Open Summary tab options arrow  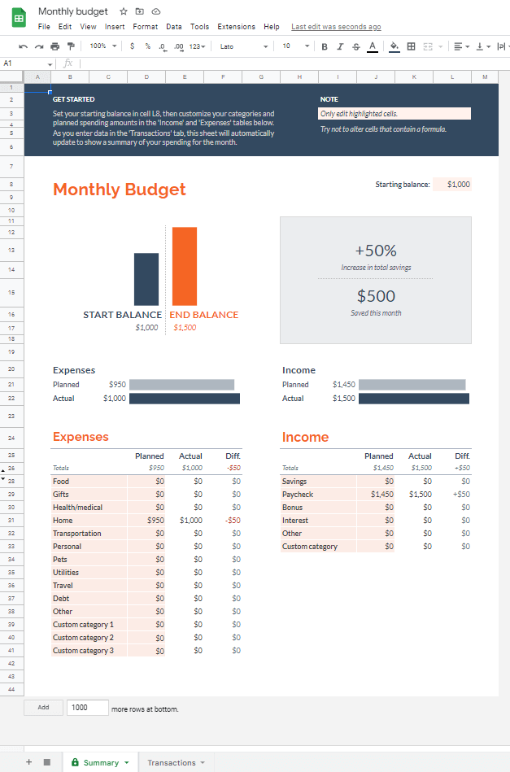(127, 763)
